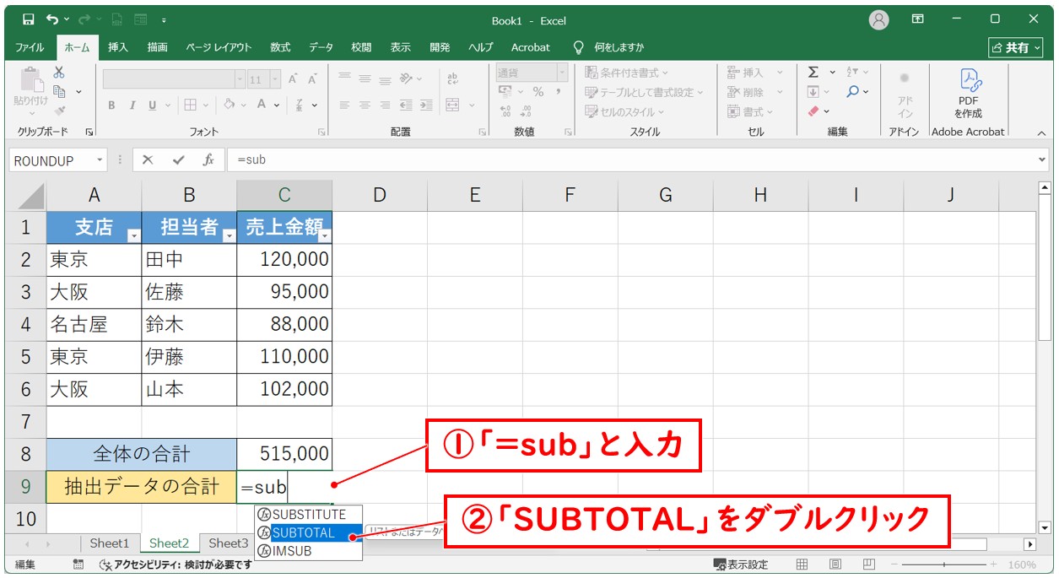Toggle Bold formatting button
The height and width of the screenshot is (578, 1059).
[111, 105]
